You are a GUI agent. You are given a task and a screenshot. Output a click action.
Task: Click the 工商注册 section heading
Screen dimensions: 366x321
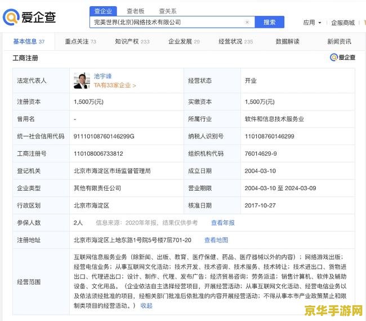pyautogui.click(x=25, y=58)
